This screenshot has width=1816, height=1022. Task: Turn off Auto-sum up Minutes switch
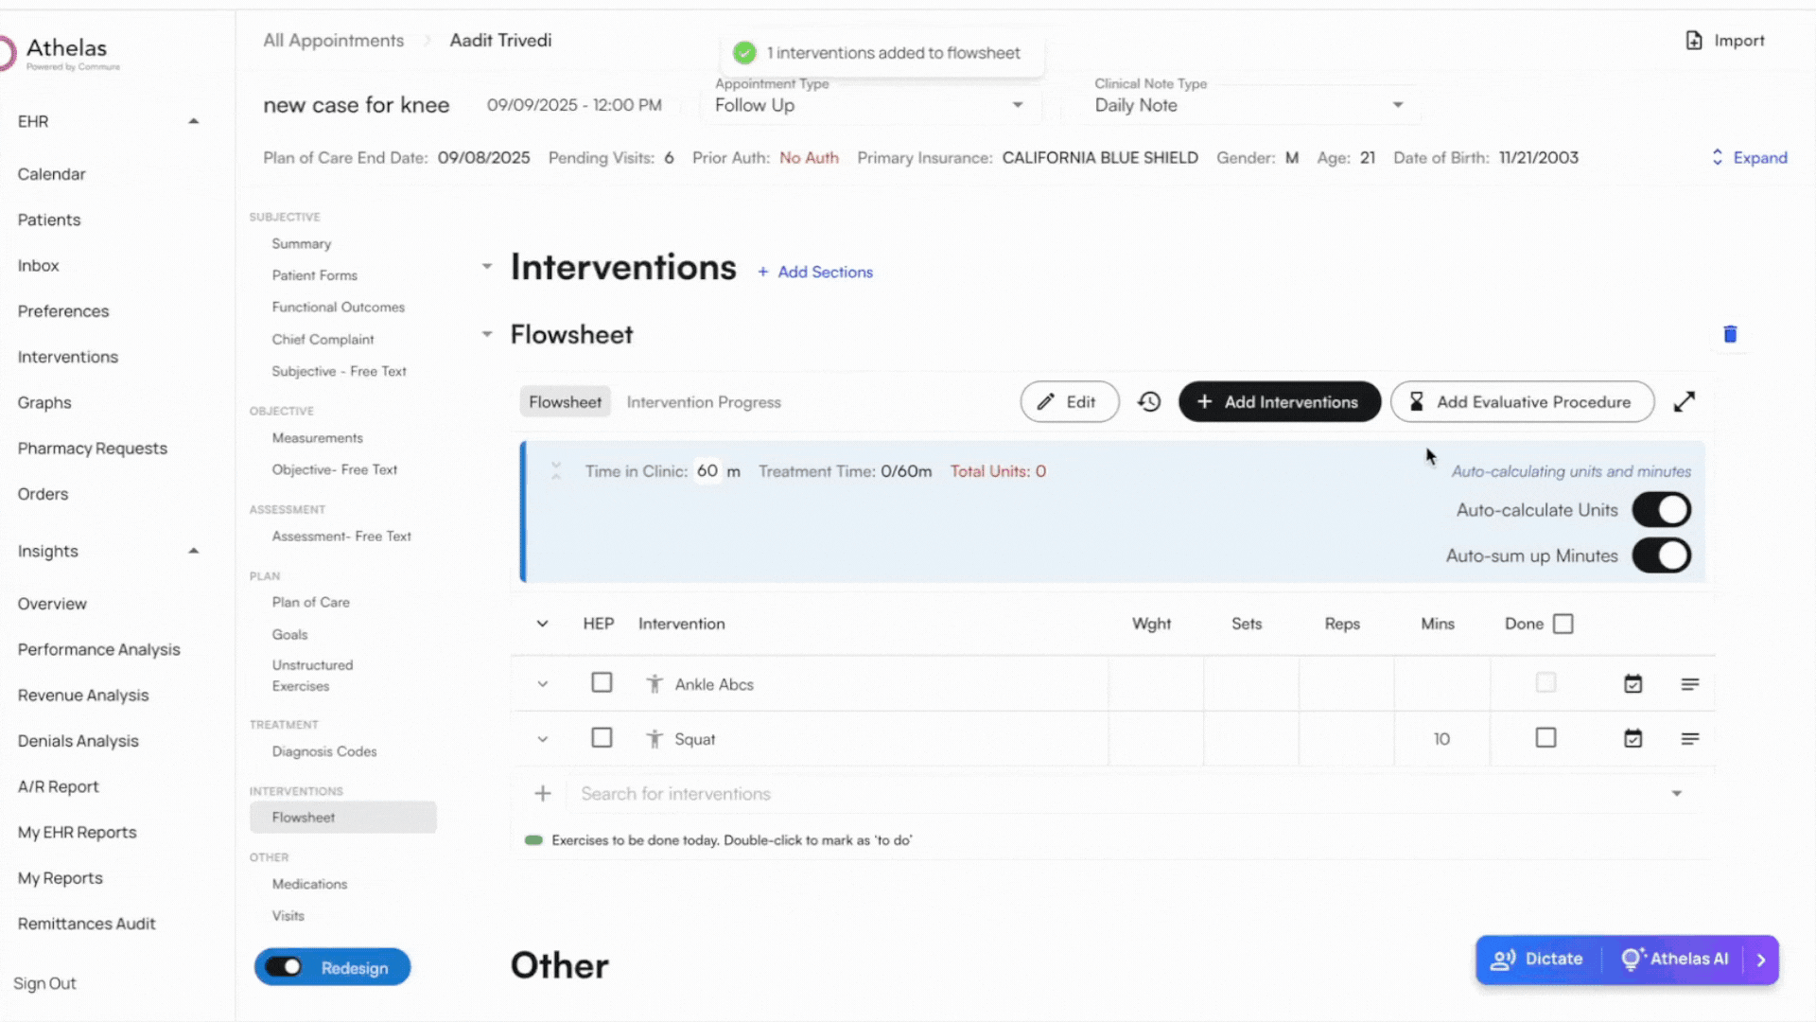coord(1661,556)
